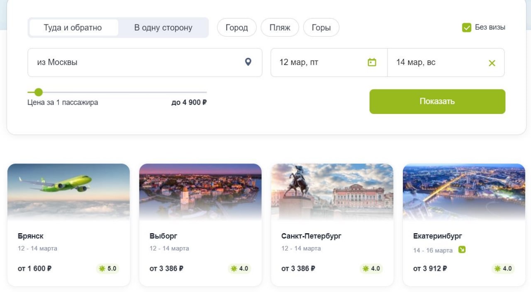Open the 12 мар, пт departure date picker

click(329, 63)
